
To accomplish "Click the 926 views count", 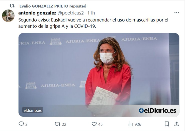I will point(138,124).
